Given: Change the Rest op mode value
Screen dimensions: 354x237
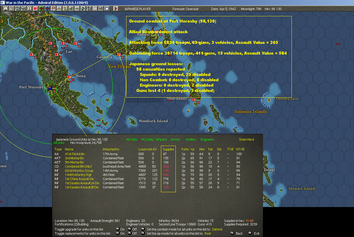Looking at the screenshot, I should (x=208, y=234).
